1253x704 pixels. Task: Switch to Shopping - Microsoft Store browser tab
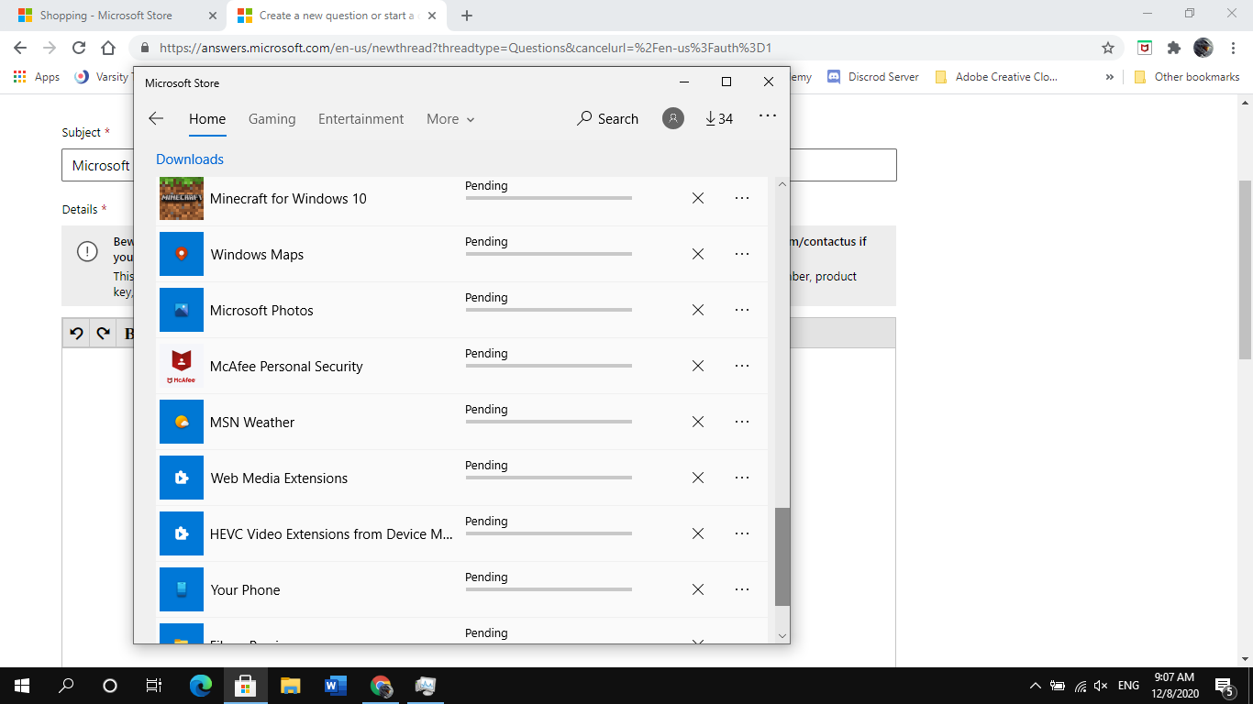[116, 16]
